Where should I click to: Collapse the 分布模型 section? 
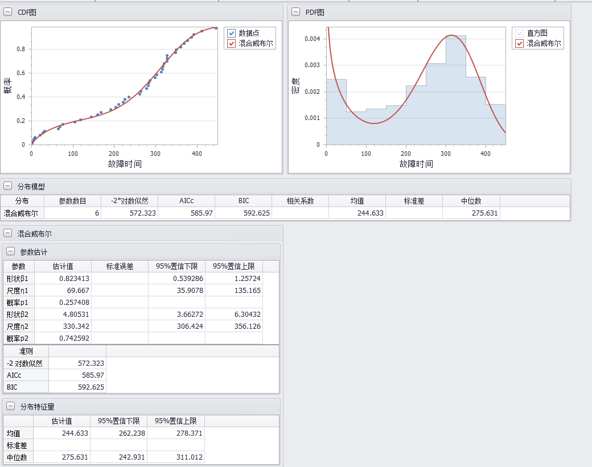click(7, 186)
